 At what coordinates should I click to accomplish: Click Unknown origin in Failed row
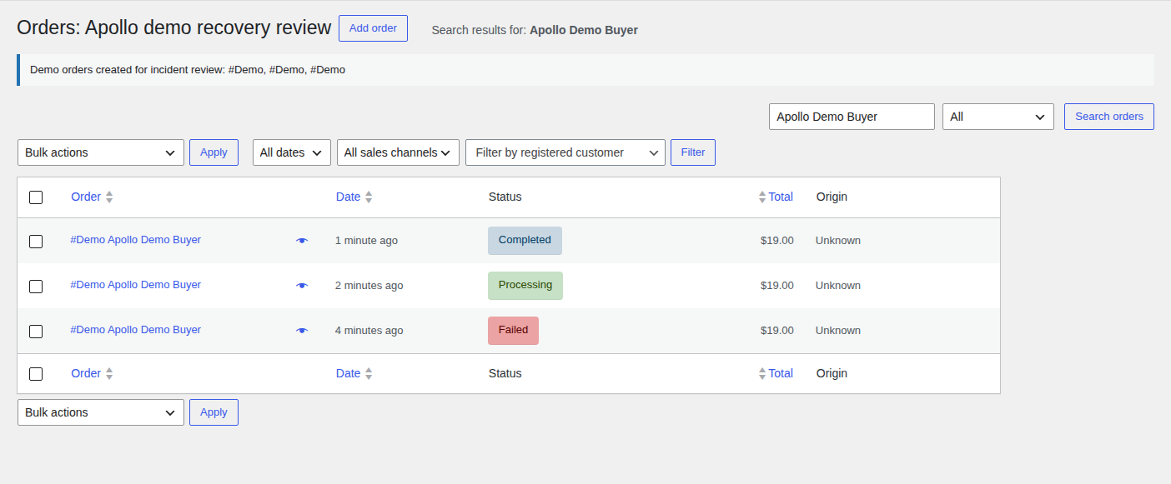[838, 331]
